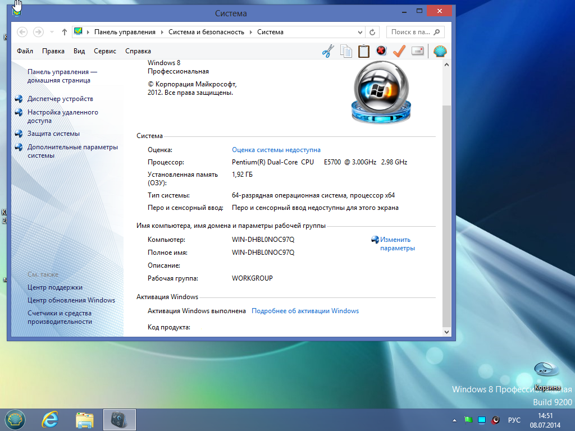Click the green flag tray icon
Image resolution: width=575 pixels, height=431 pixels.
point(468,420)
